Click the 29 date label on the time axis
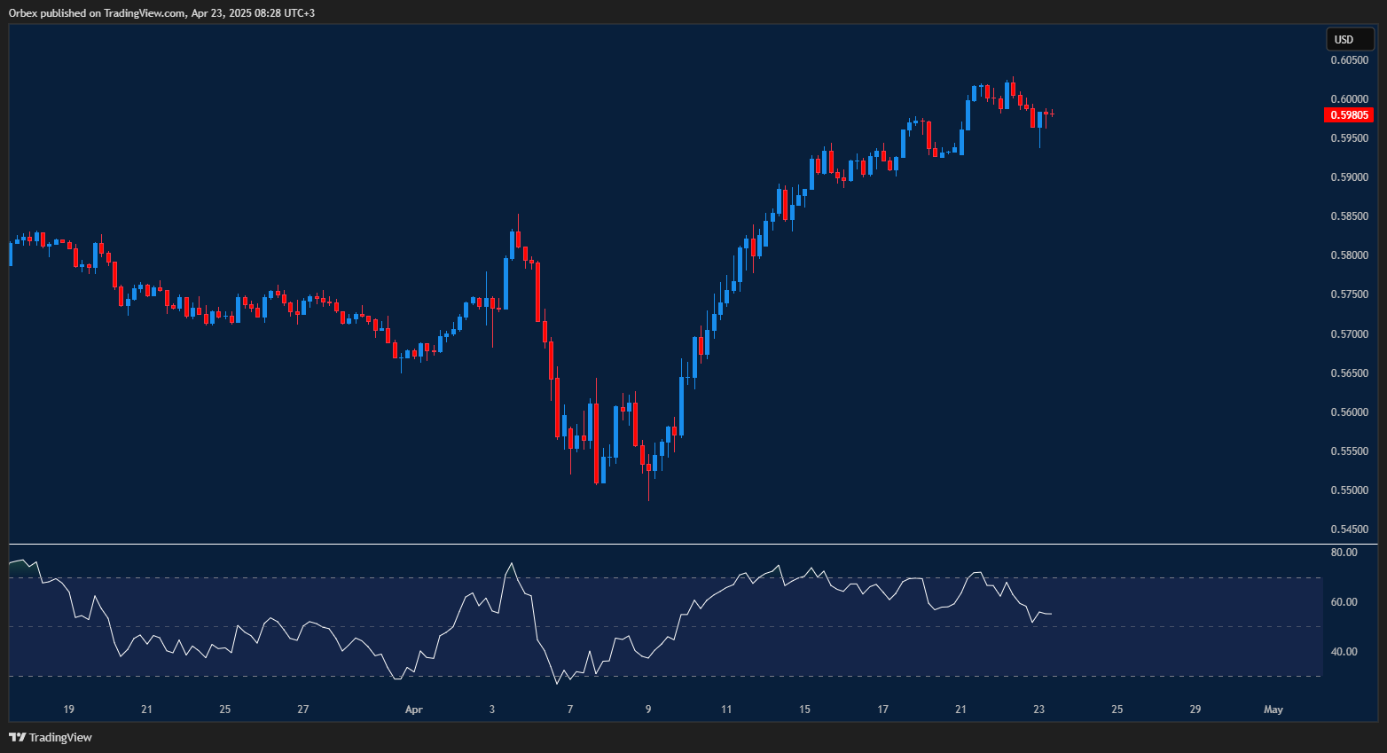This screenshot has width=1387, height=753. pyautogui.click(x=1195, y=710)
